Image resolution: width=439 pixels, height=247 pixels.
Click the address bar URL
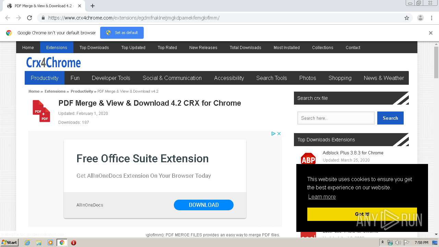tap(134, 18)
